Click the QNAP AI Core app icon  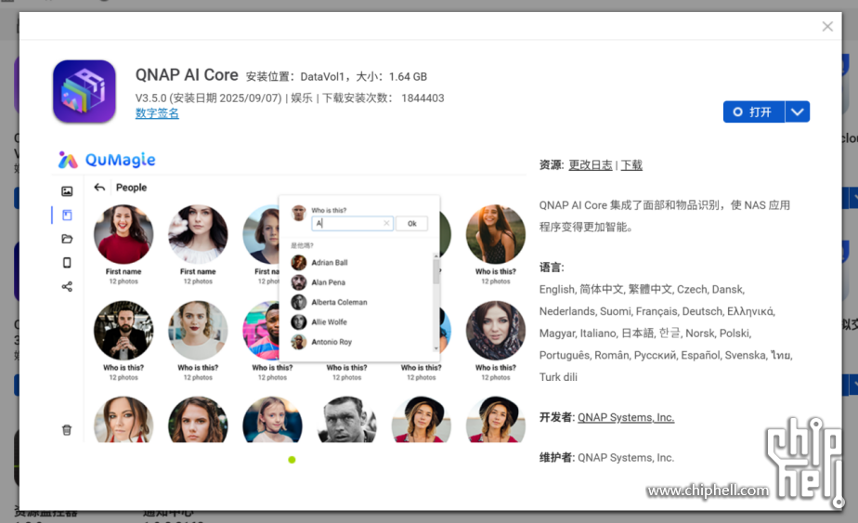tap(84, 91)
